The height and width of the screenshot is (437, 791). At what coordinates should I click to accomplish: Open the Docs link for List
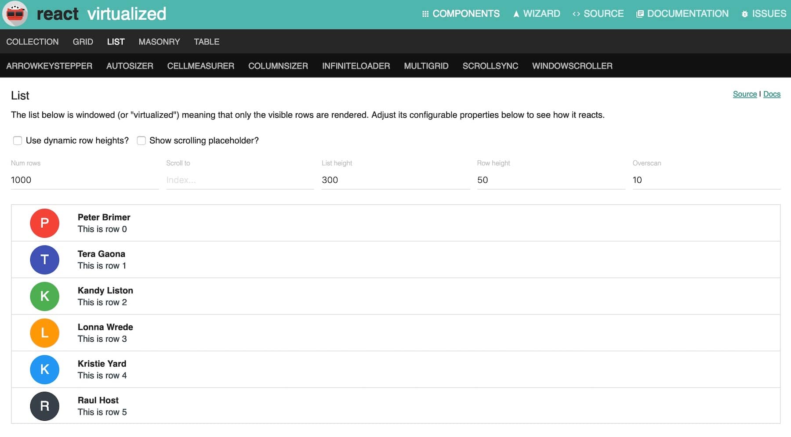click(x=772, y=94)
